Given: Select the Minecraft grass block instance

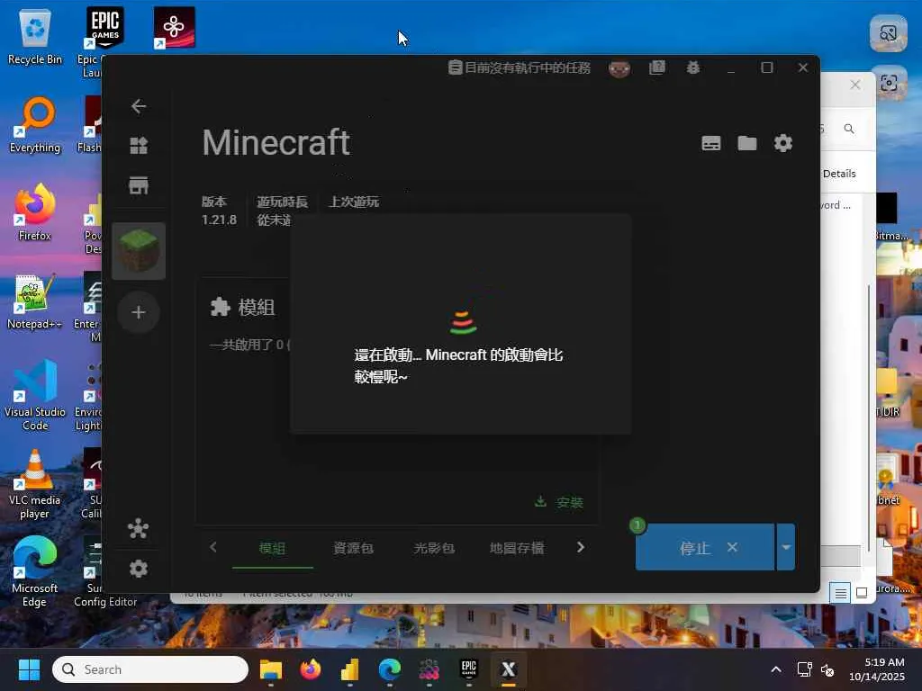Looking at the screenshot, I should (139, 251).
